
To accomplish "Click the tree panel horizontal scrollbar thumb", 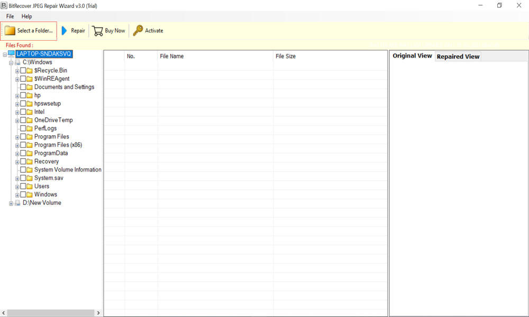I will (x=51, y=313).
